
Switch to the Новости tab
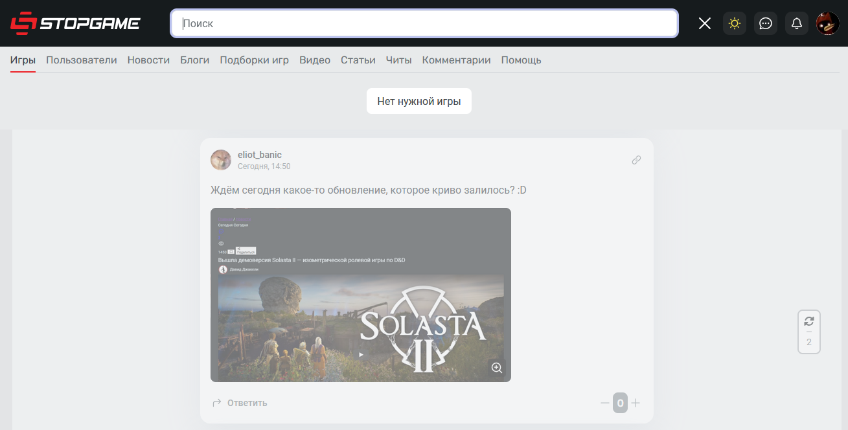tap(148, 60)
